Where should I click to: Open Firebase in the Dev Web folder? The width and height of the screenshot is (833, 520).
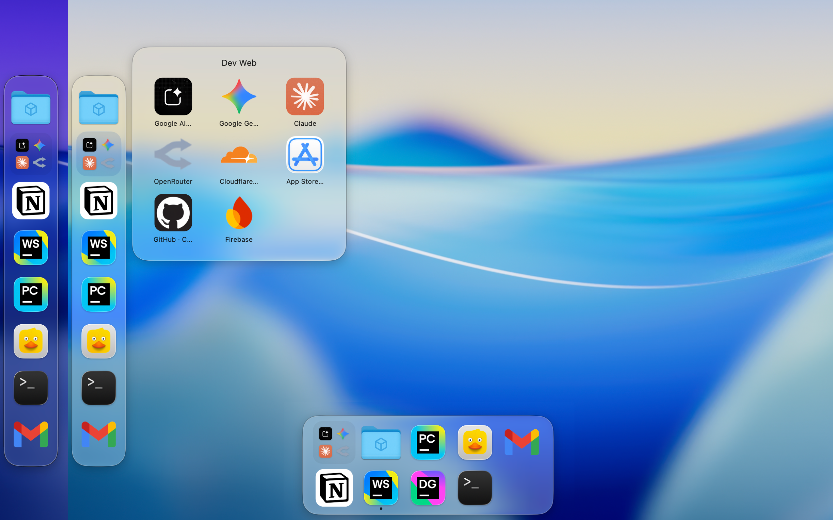click(x=239, y=213)
